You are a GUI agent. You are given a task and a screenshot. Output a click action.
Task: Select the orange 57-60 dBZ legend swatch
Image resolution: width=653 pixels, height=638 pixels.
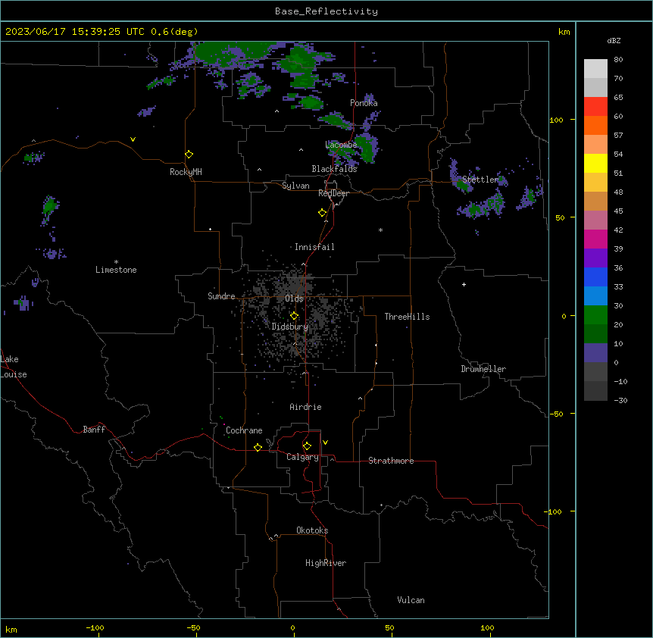(595, 125)
